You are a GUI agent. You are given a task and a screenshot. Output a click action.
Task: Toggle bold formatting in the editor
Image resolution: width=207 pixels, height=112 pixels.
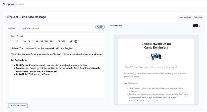[x=25, y=41]
